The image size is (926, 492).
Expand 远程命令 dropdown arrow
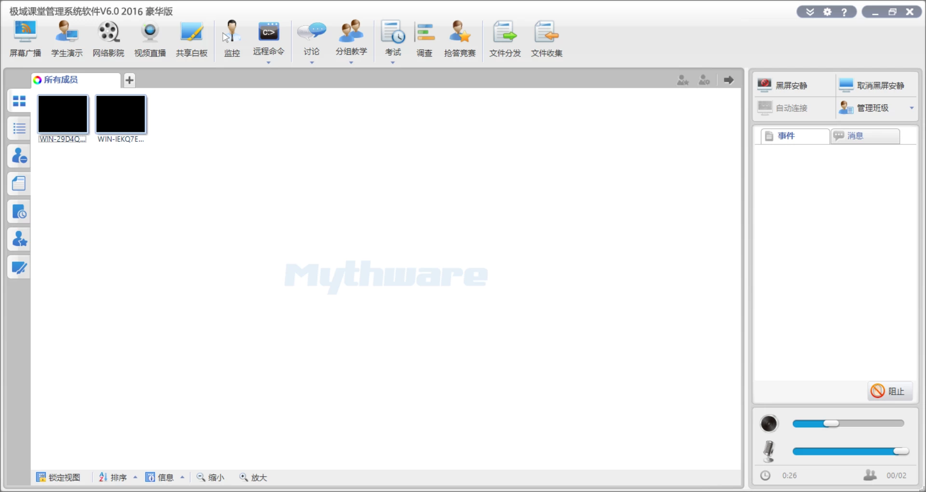click(269, 62)
